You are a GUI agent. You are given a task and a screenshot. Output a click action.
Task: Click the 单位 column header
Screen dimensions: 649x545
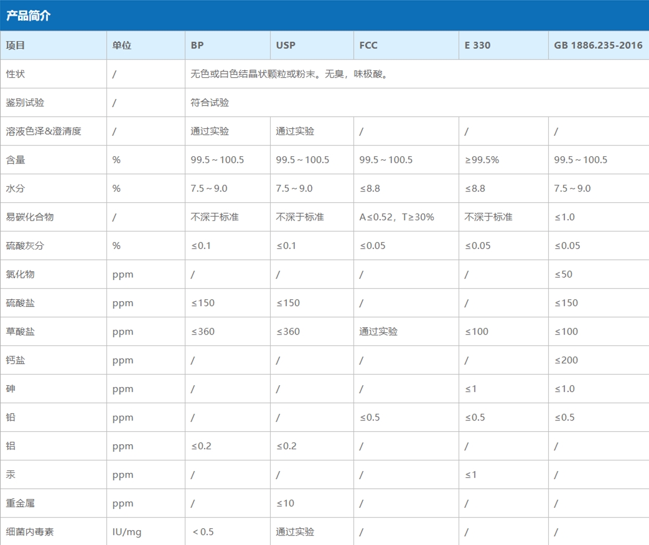122,45
